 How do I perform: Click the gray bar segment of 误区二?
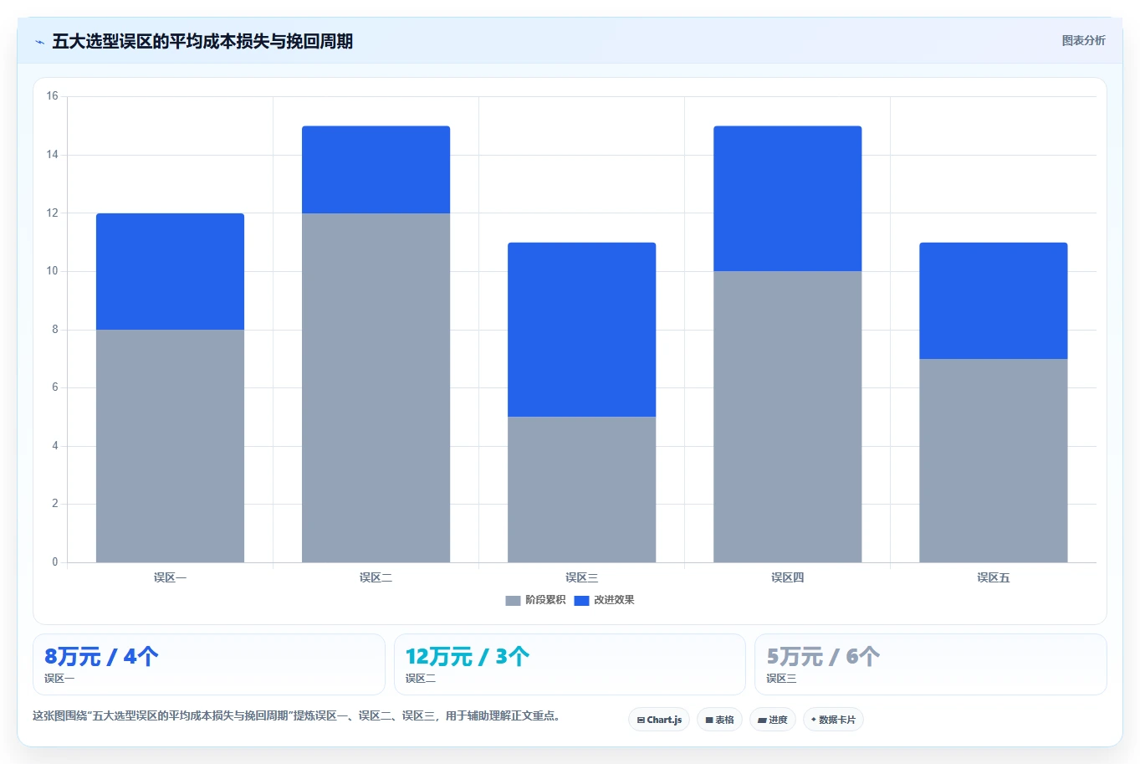tap(376, 387)
